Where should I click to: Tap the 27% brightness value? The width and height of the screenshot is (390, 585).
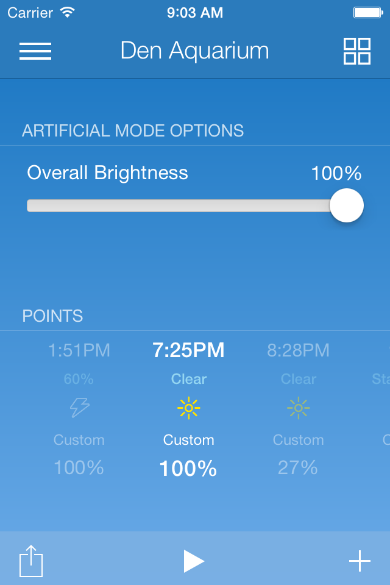pos(298,468)
